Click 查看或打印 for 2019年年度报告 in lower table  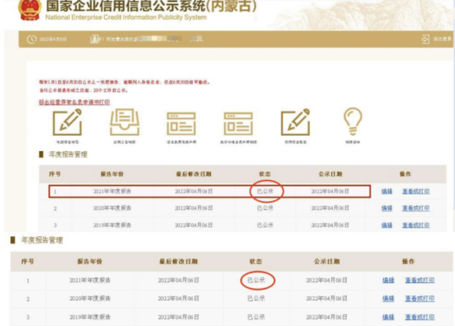pos(420,317)
